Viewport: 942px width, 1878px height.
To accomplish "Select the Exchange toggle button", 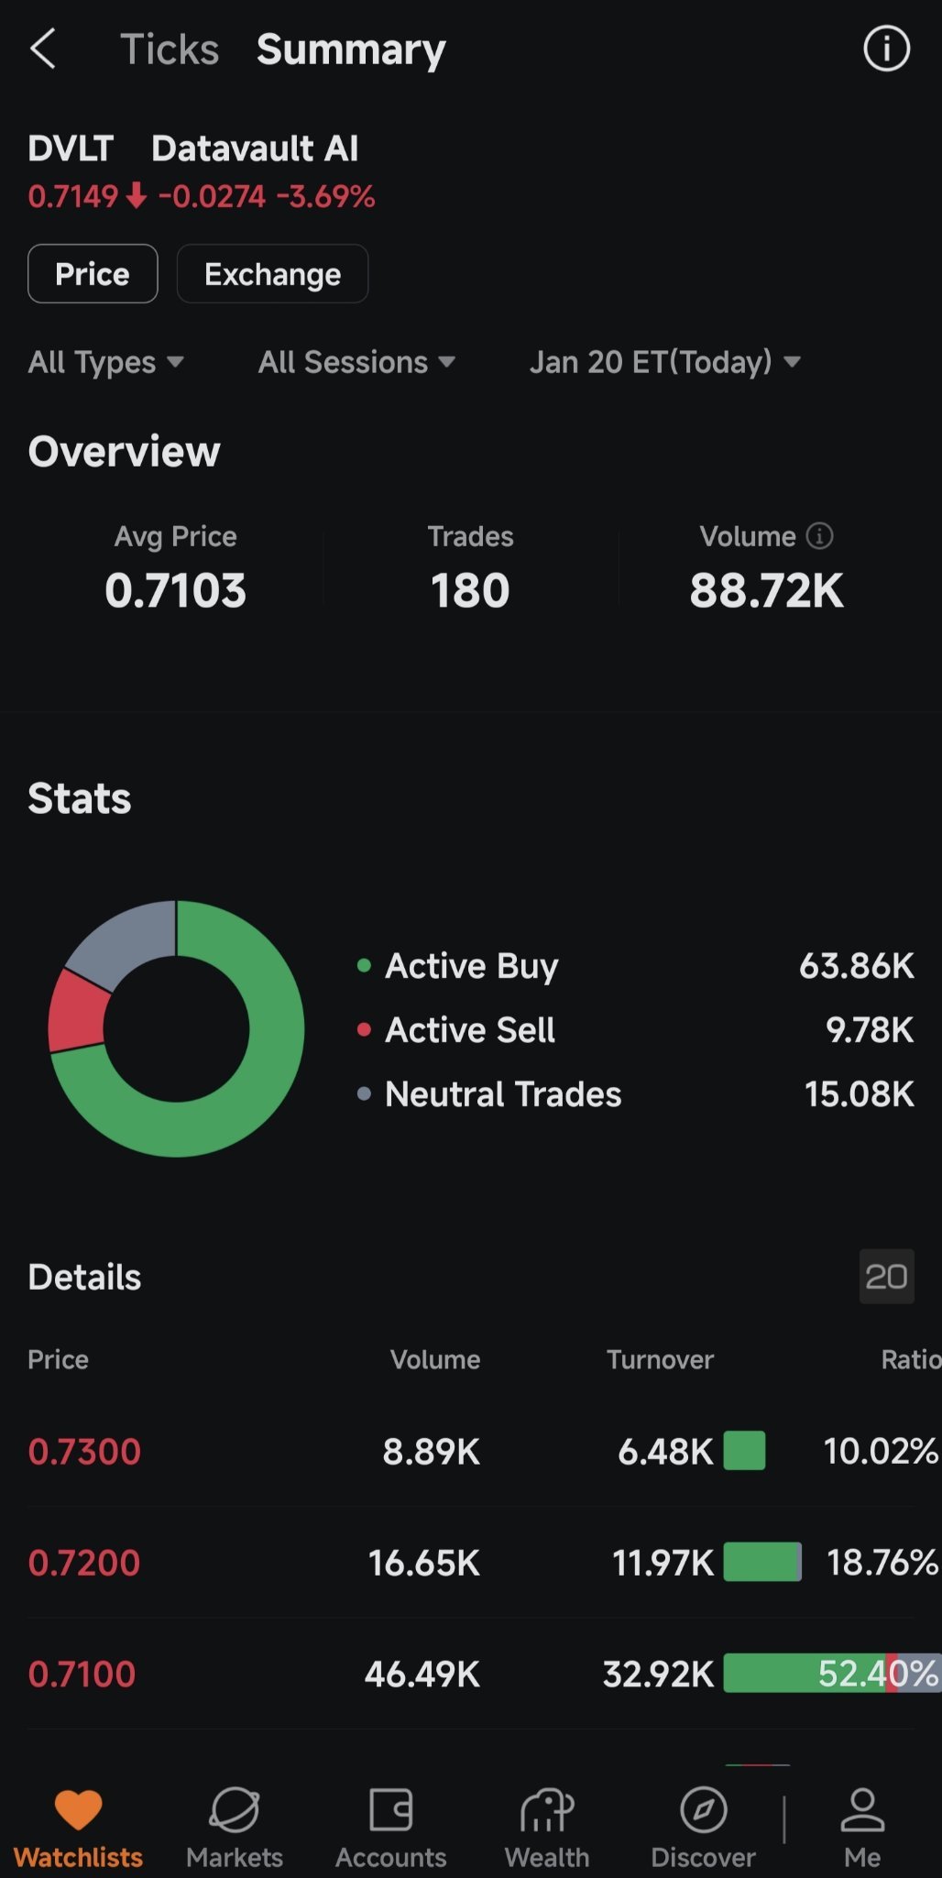I will pos(272,274).
